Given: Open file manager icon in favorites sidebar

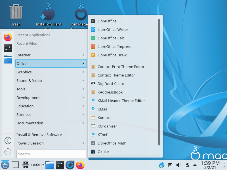Looking at the screenshot, I should click(x=8, y=59).
